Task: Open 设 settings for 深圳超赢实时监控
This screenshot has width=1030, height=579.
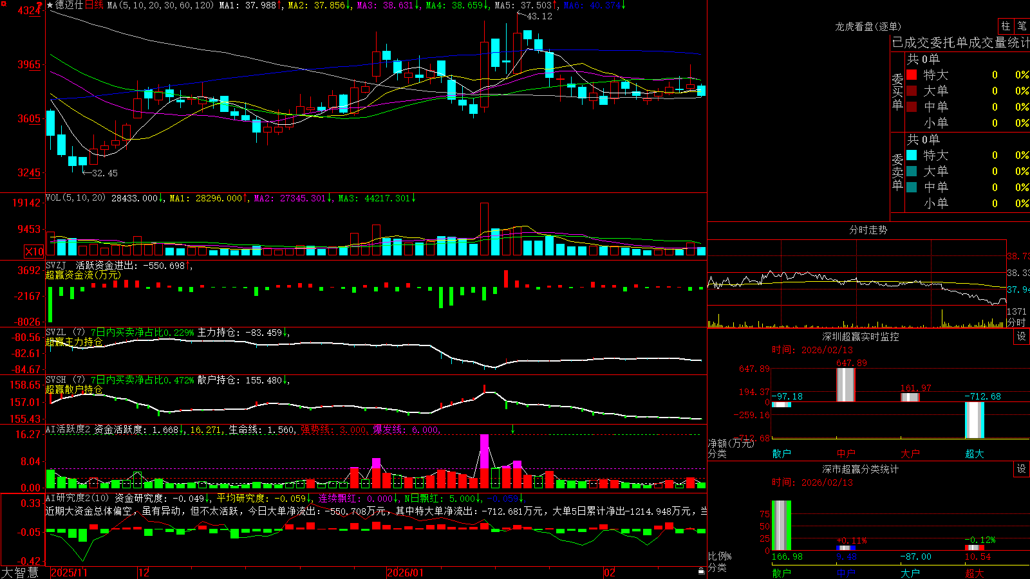Action: tap(1022, 336)
